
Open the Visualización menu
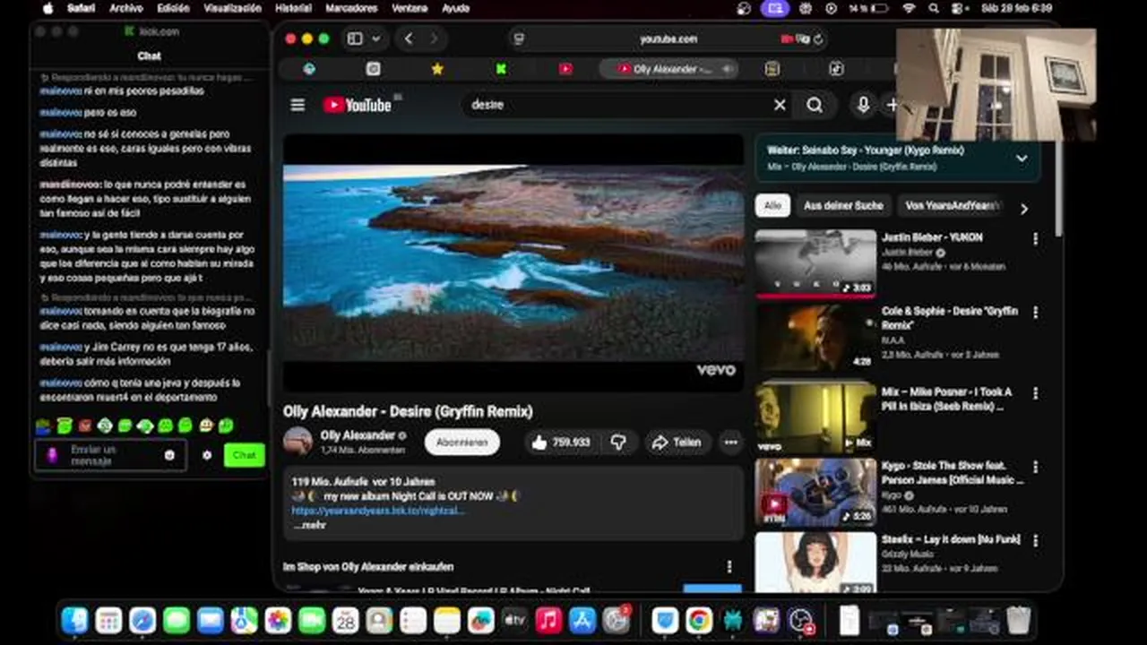[x=232, y=8]
